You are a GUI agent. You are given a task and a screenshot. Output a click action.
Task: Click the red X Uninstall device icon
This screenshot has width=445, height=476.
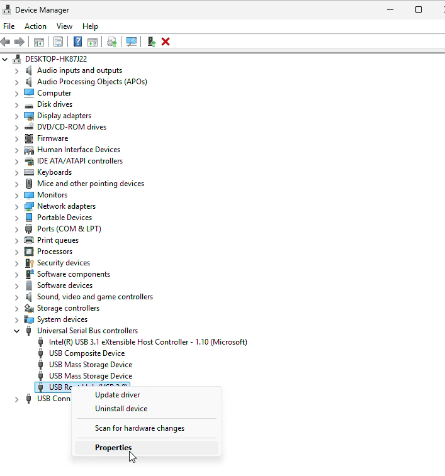pyautogui.click(x=166, y=42)
